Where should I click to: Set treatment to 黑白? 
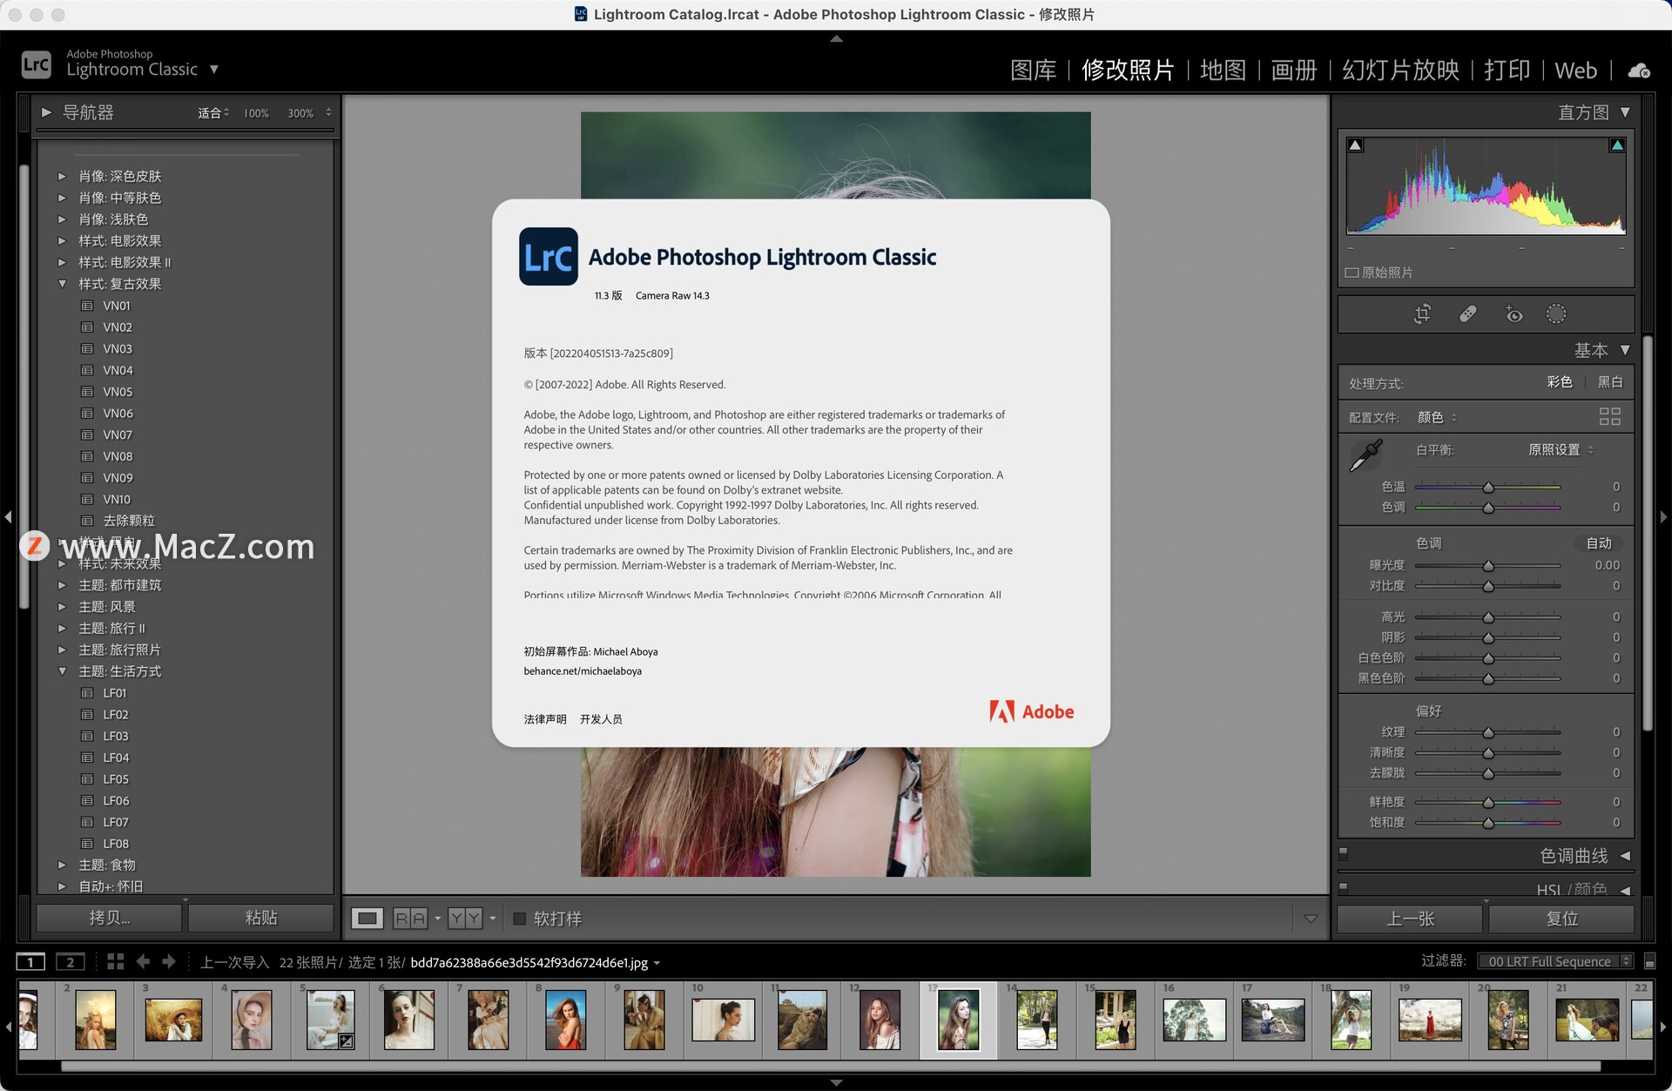[x=1610, y=382]
